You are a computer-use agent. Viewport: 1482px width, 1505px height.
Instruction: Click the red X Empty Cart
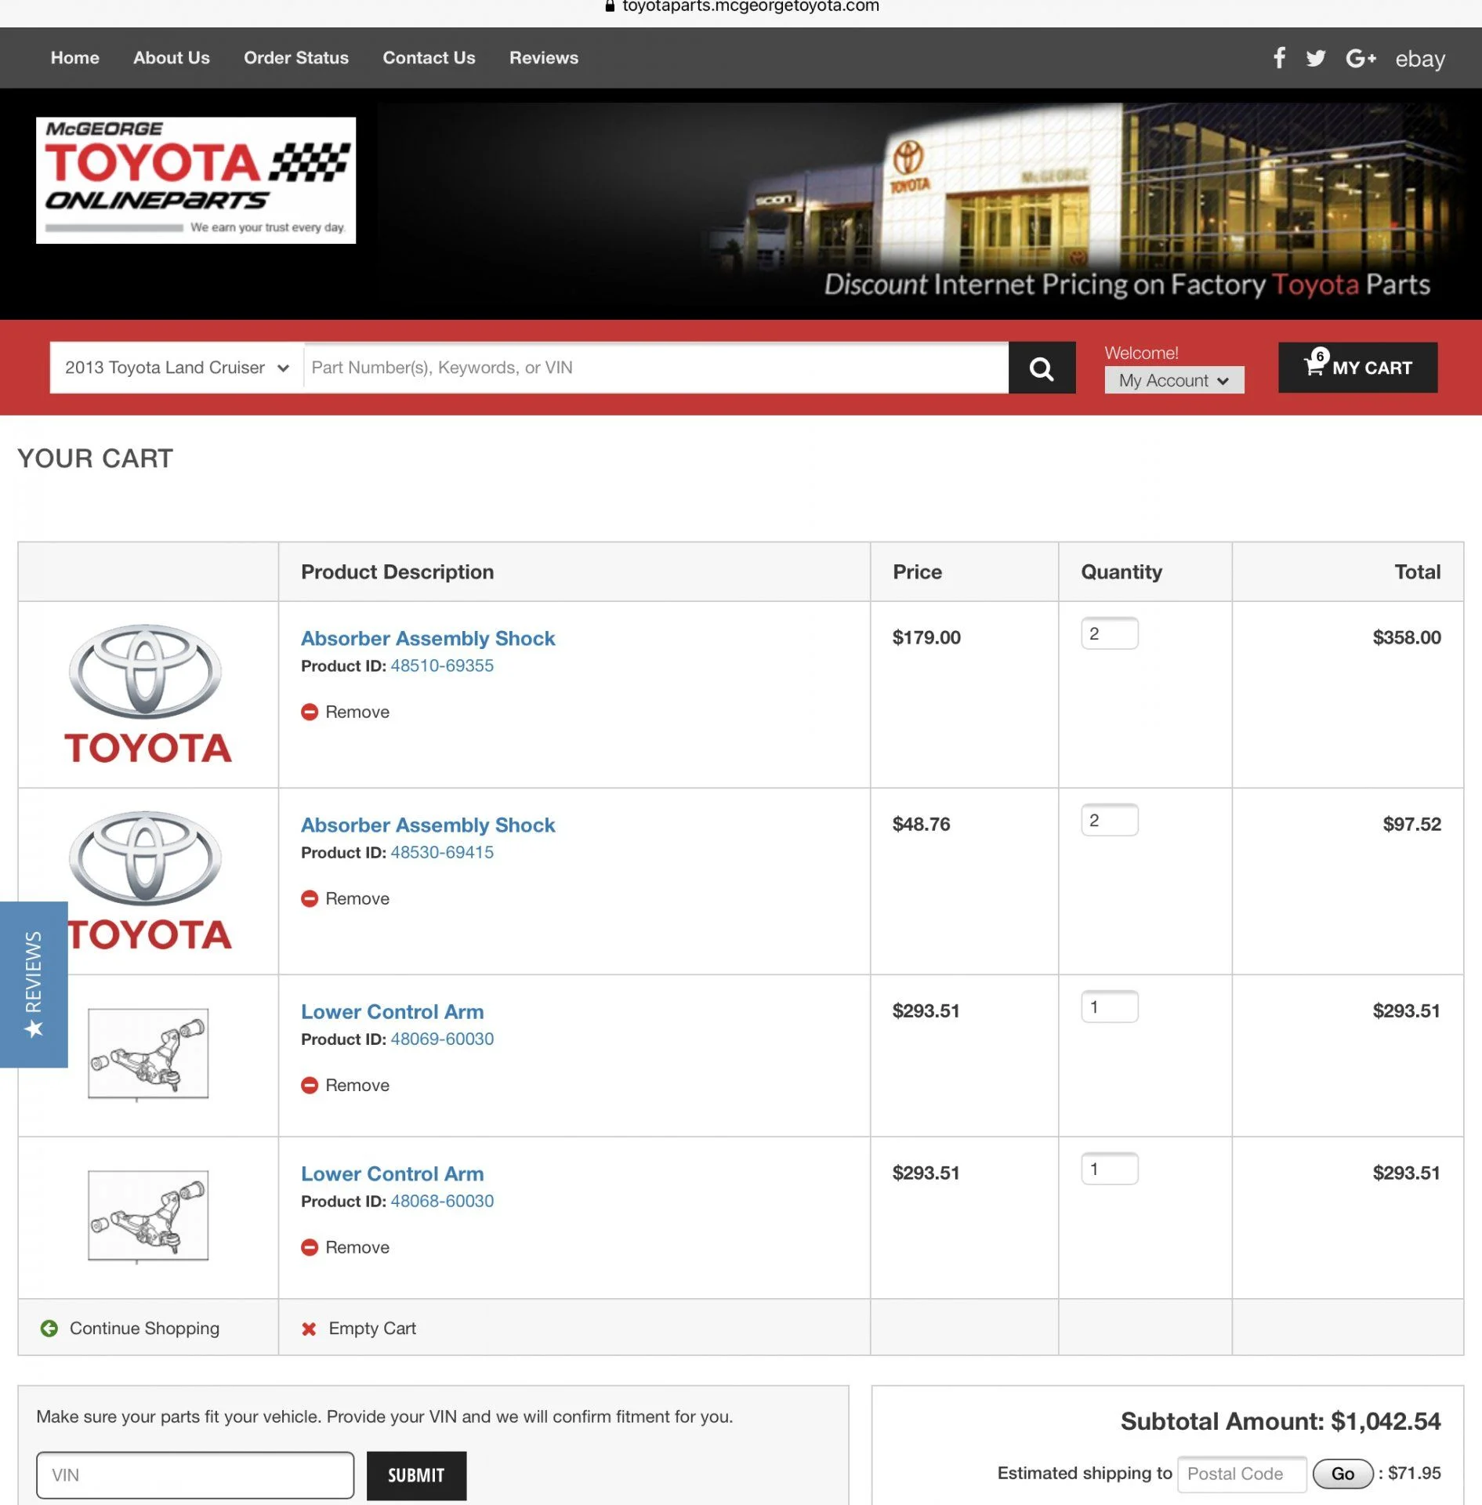tap(310, 1329)
